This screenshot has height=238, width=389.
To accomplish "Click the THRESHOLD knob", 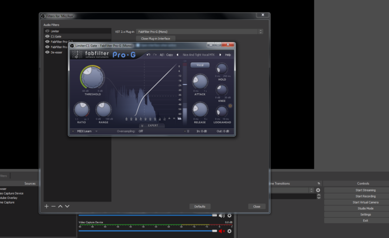I will (x=92, y=77).
